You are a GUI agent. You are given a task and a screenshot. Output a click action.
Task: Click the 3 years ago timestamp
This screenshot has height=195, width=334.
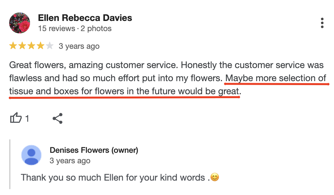[79, 46]
